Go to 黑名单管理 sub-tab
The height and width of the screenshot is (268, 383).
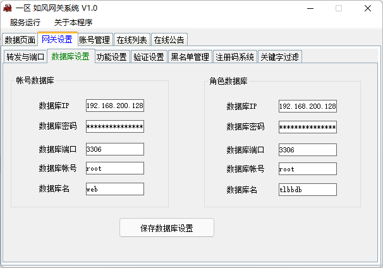[190, 57]
